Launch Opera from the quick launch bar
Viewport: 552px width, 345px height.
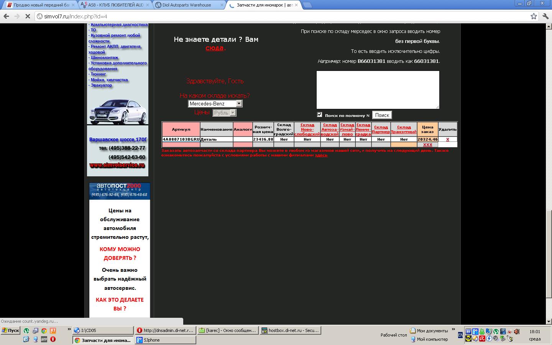pos(53,339)
